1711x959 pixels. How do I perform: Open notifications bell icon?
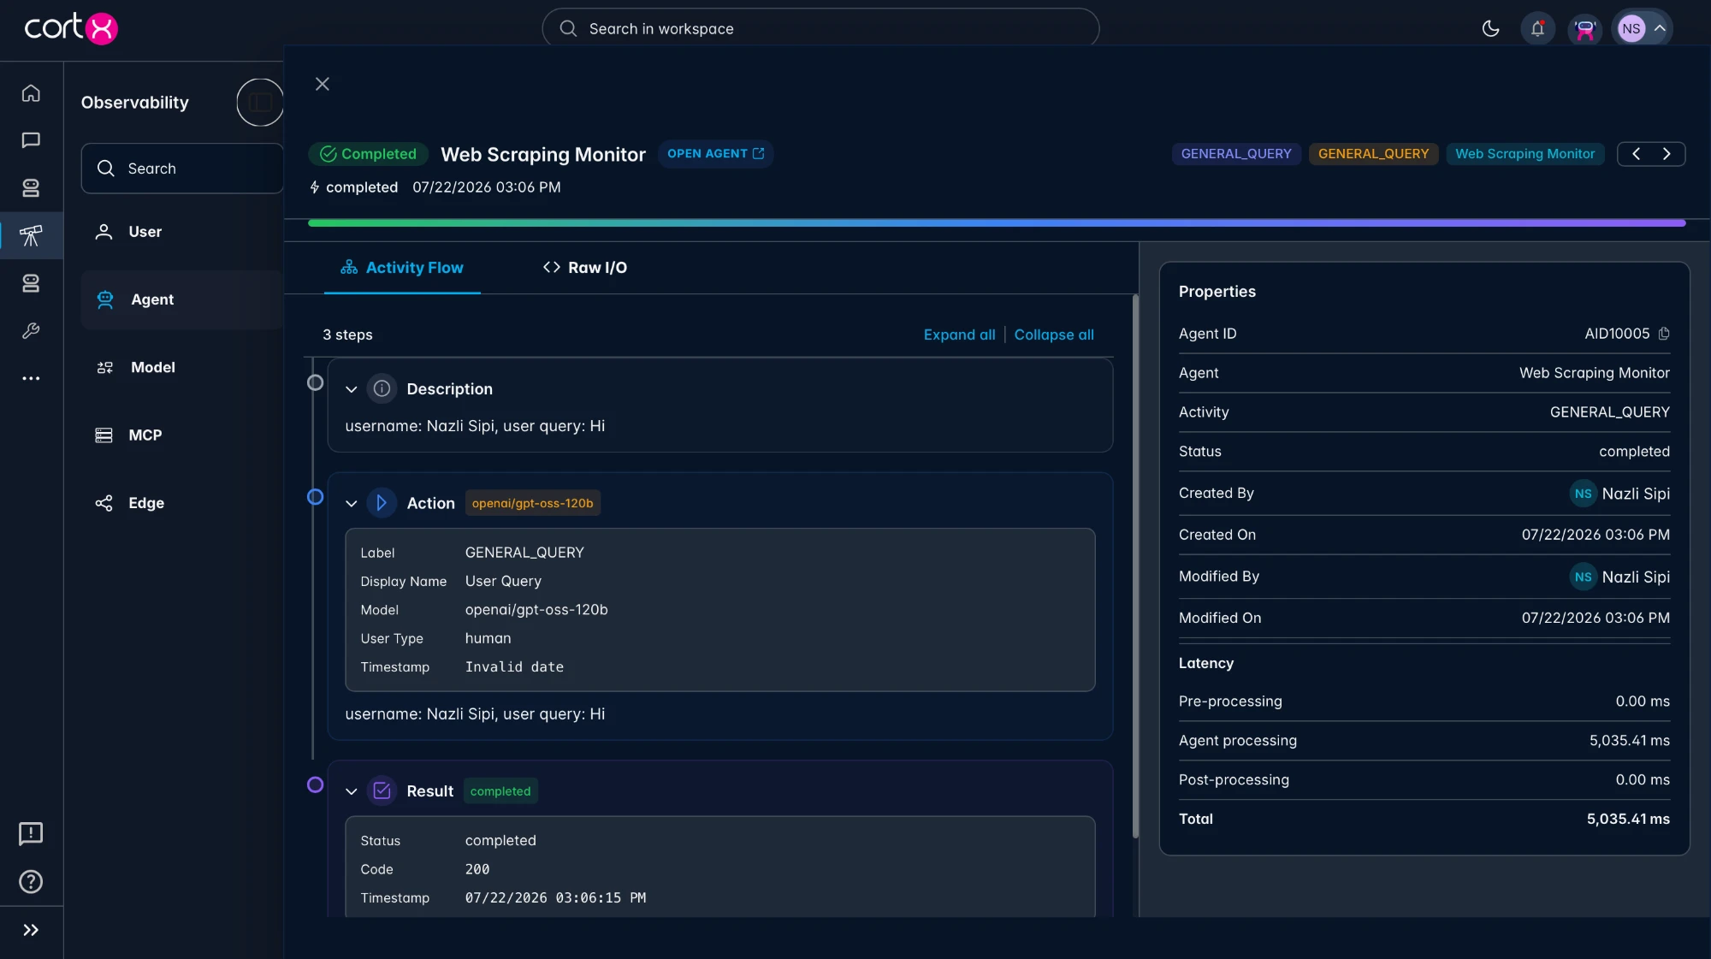pyautogui.click(x=1537, y=28)
